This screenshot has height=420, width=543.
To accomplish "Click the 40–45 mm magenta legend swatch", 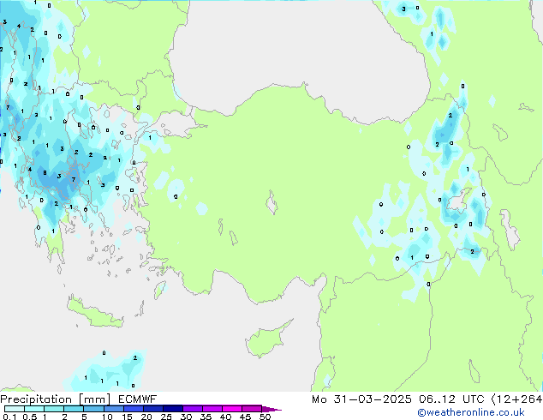I will click(x=232, y=409).
